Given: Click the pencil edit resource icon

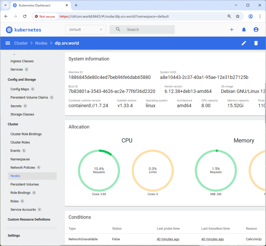Looking at the screenshot, I should tap(244, 43).
